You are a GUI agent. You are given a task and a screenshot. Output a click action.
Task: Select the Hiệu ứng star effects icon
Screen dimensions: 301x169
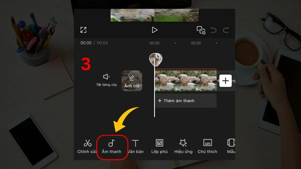pos(183,146)
